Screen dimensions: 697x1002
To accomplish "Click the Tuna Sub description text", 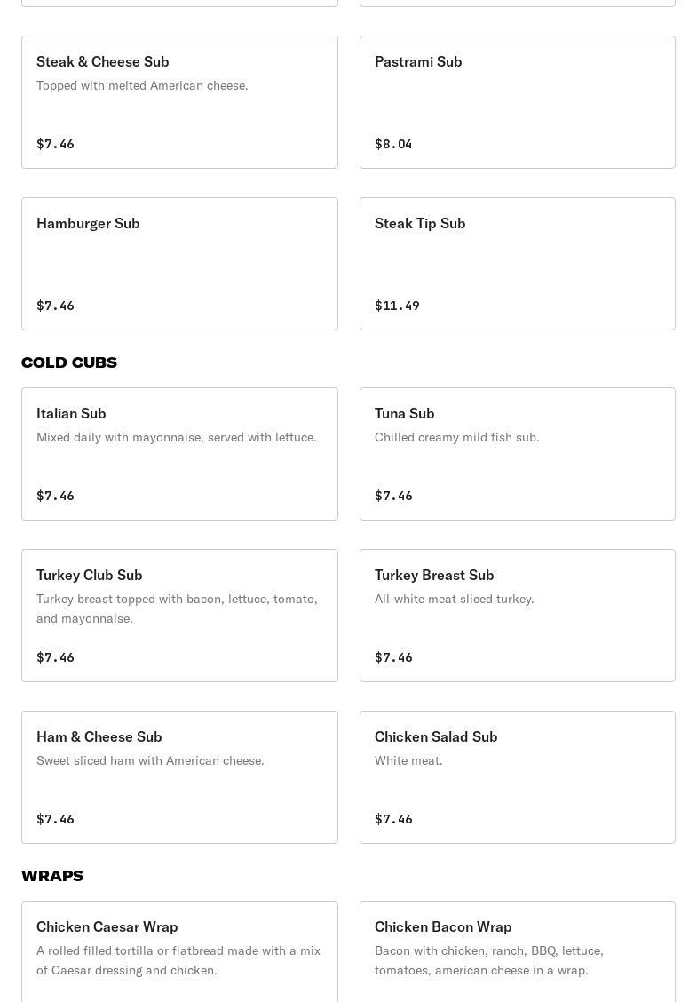I will [456, 437].
